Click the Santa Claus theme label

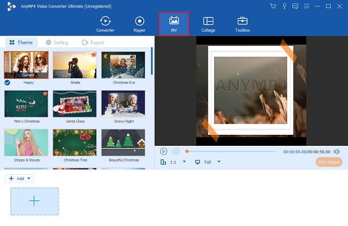[x=75, y=121]
